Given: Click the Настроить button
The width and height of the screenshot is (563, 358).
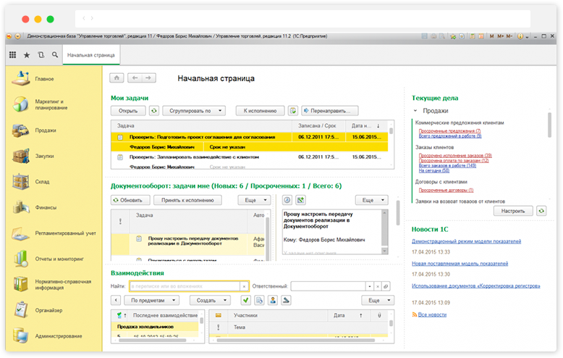Looking at the screenshot, I should (513, 211).
